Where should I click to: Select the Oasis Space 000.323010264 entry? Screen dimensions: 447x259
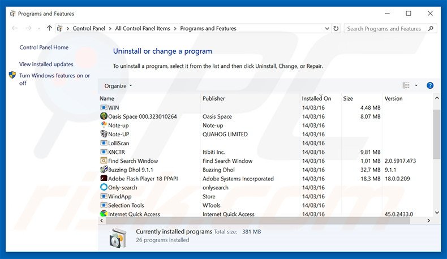[142, 116]
